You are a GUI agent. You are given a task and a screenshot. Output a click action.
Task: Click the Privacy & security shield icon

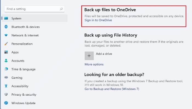click(x=6, y=95)
